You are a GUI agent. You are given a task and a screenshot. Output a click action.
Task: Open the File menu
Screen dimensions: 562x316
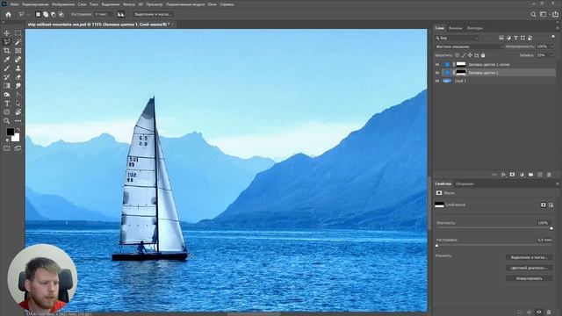(14, 4)
